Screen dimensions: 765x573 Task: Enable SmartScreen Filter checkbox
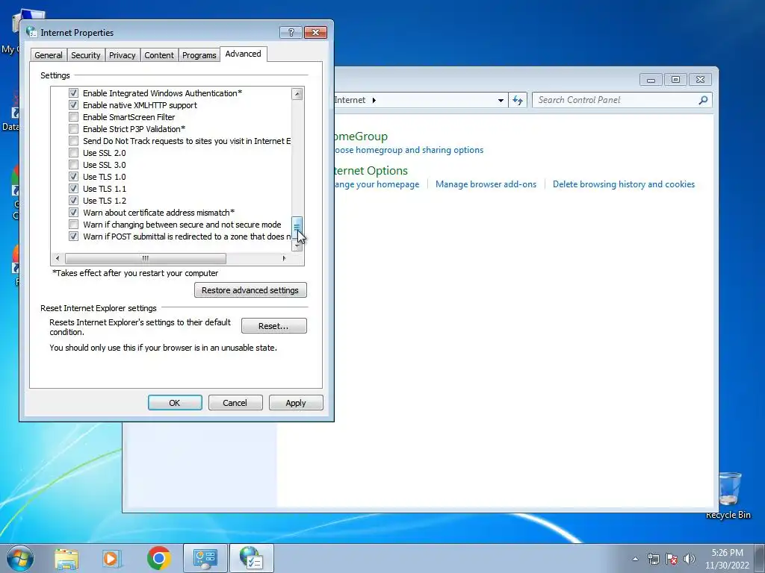(73, 117)
